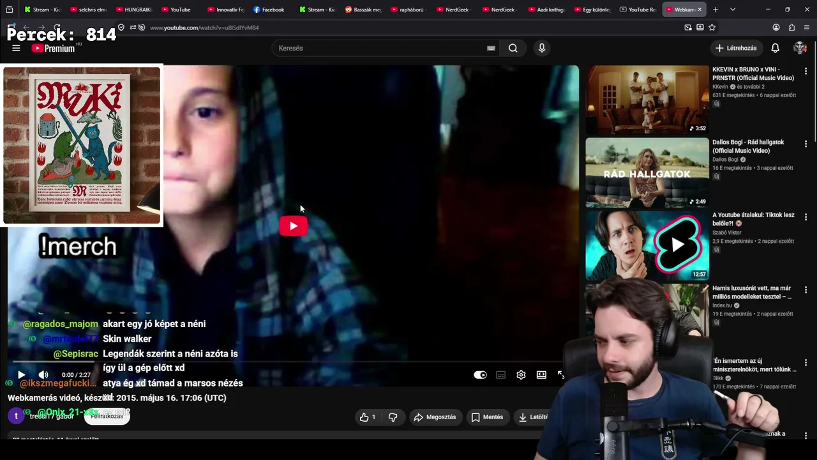817x460 pixels.
Task: Open more options for Hamis luxusórát video
Action: [x=806, y=289]
